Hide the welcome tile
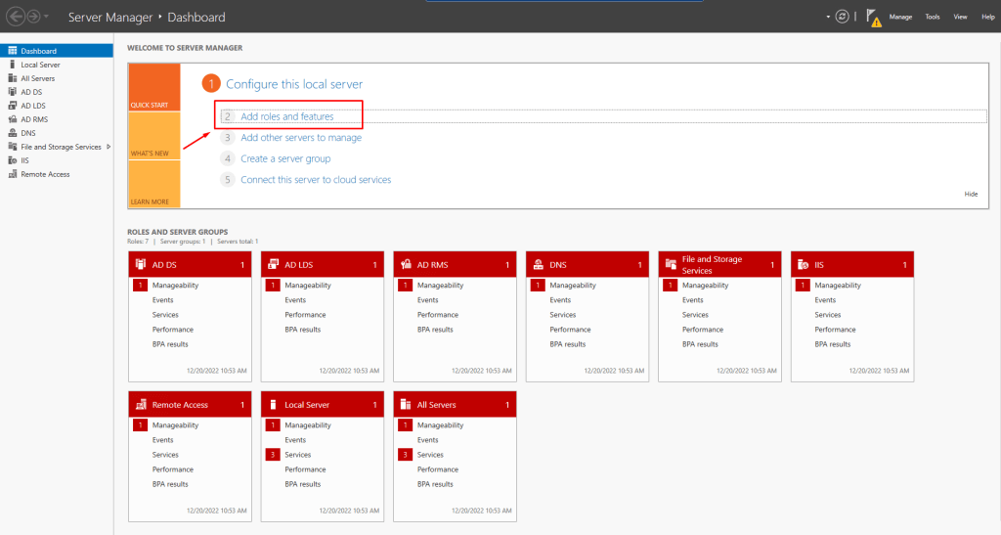 (971, 194)
